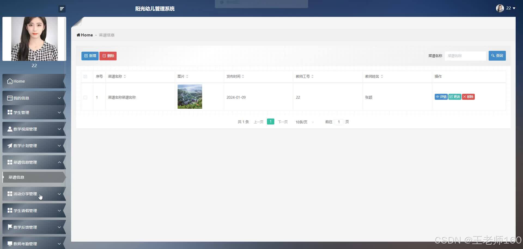The image size is (523, 249).
Task: Remove row 1 with 移除 button
Action: point(468,97)
